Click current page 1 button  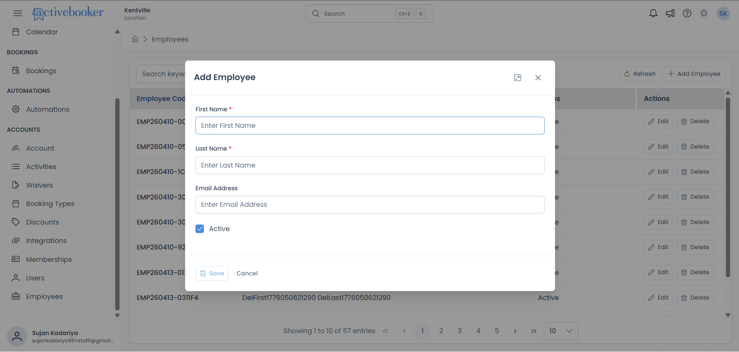pyautogui.click(x=423, y=331)
